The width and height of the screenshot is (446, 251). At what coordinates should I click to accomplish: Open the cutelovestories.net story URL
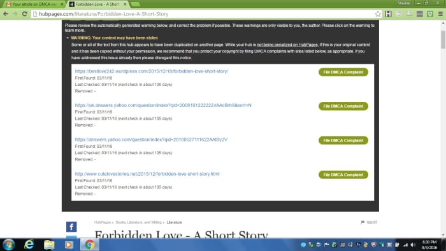click(x=147, y=174)
